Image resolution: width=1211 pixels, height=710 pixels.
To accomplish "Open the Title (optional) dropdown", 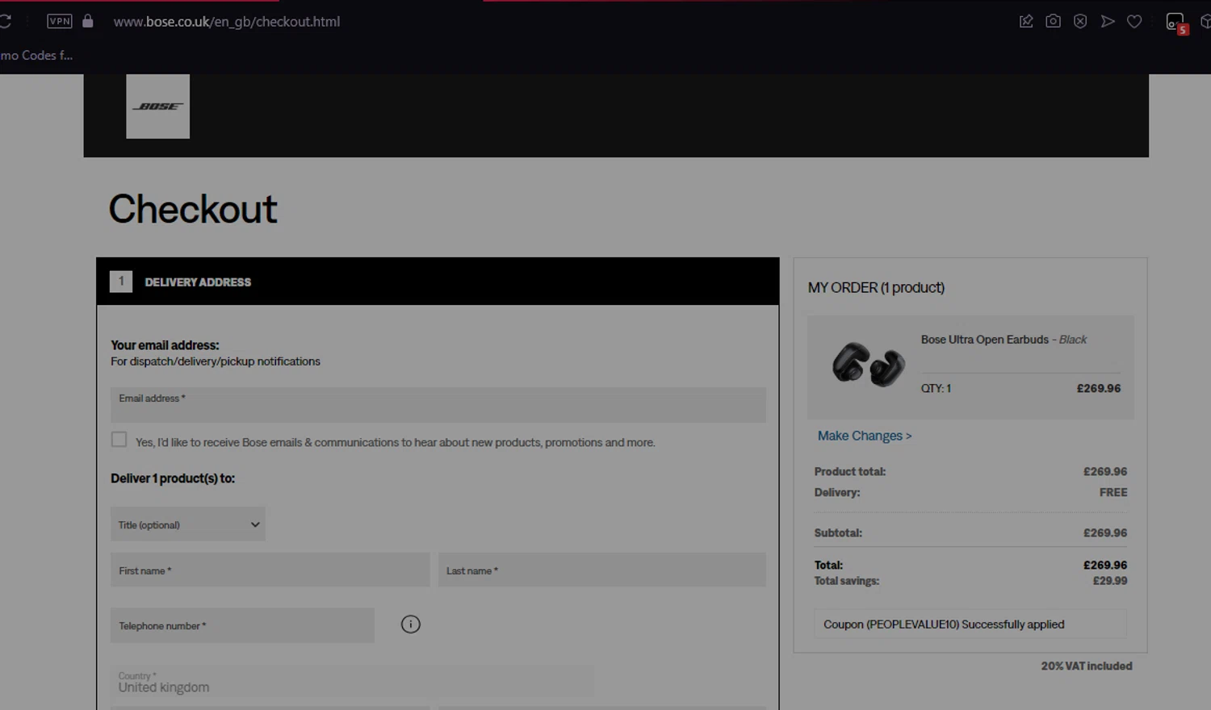I will (x=187, y=524).
